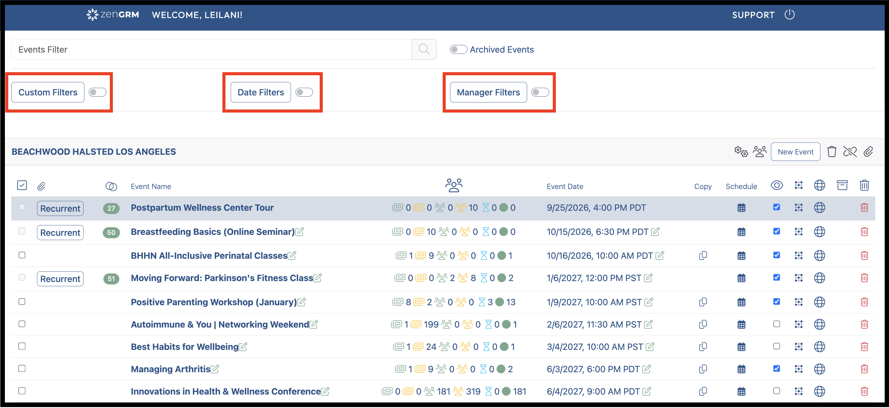Check visibility checkbox for Best Habits for Wellbeing
The width and height of the screenshot is (889, 408).
click(x=776, y=346)
